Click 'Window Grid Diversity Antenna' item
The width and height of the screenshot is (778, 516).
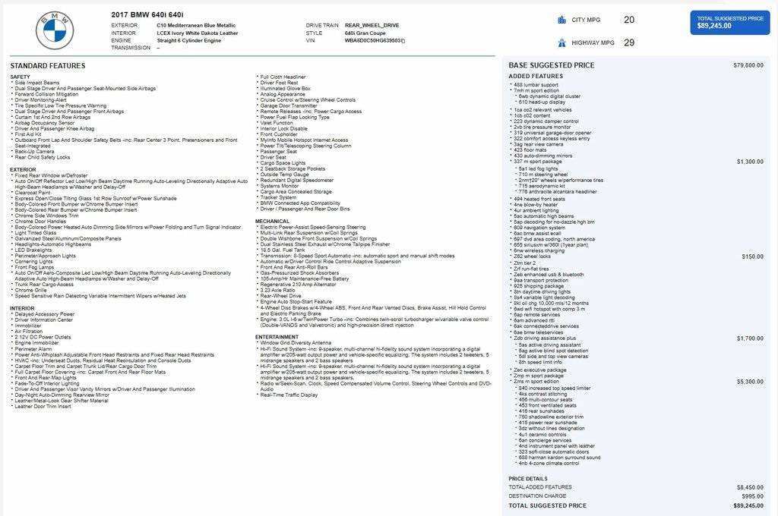[296, 343]
